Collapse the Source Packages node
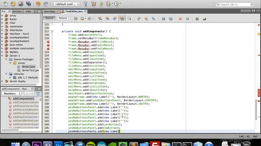 point(7,59)
